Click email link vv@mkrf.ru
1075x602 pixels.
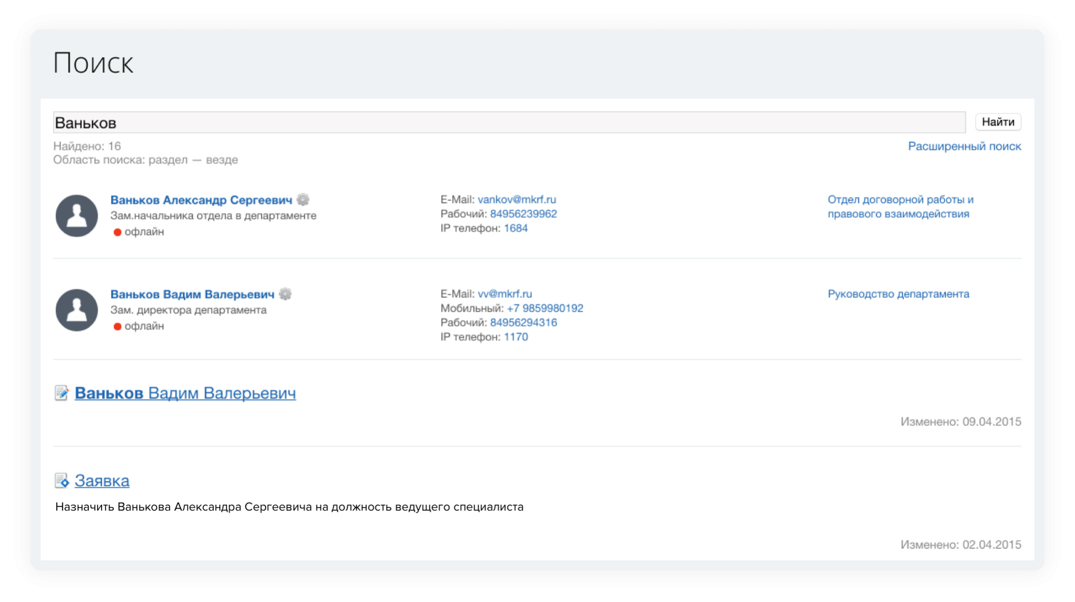505,294
